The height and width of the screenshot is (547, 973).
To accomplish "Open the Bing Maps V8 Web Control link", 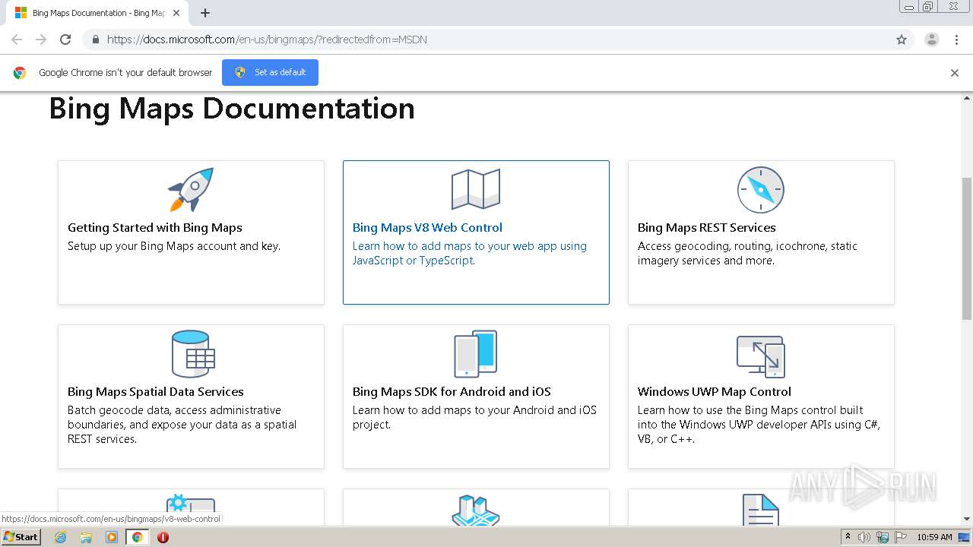I will click(x=427, y=227).
